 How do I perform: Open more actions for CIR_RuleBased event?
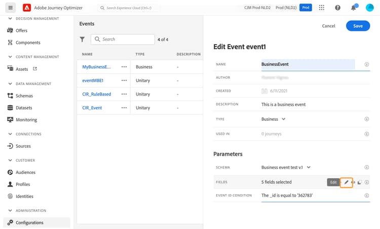pyautogui.click(x=124, y=94)
